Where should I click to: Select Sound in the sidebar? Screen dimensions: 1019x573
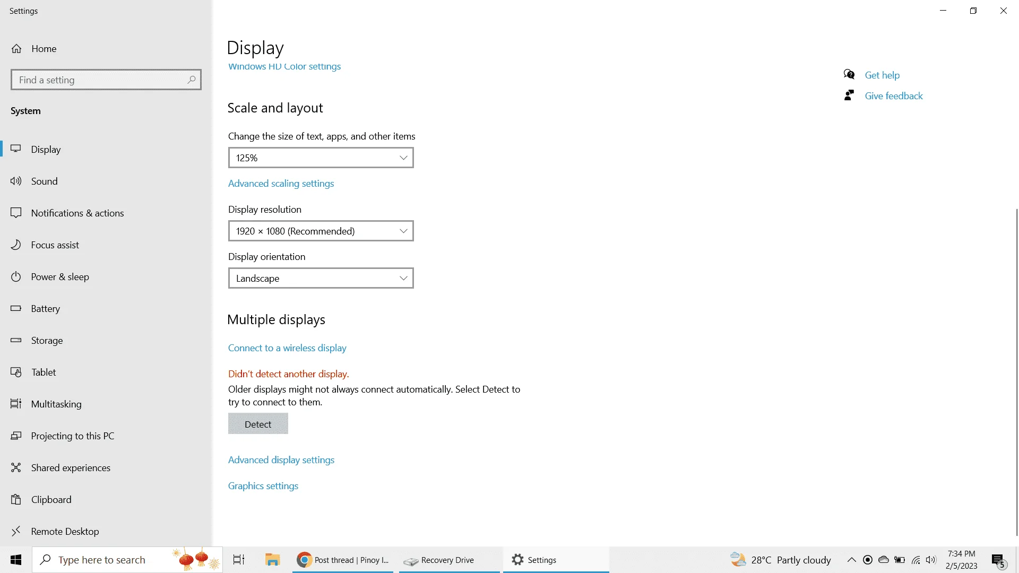(x=106, y=181)
